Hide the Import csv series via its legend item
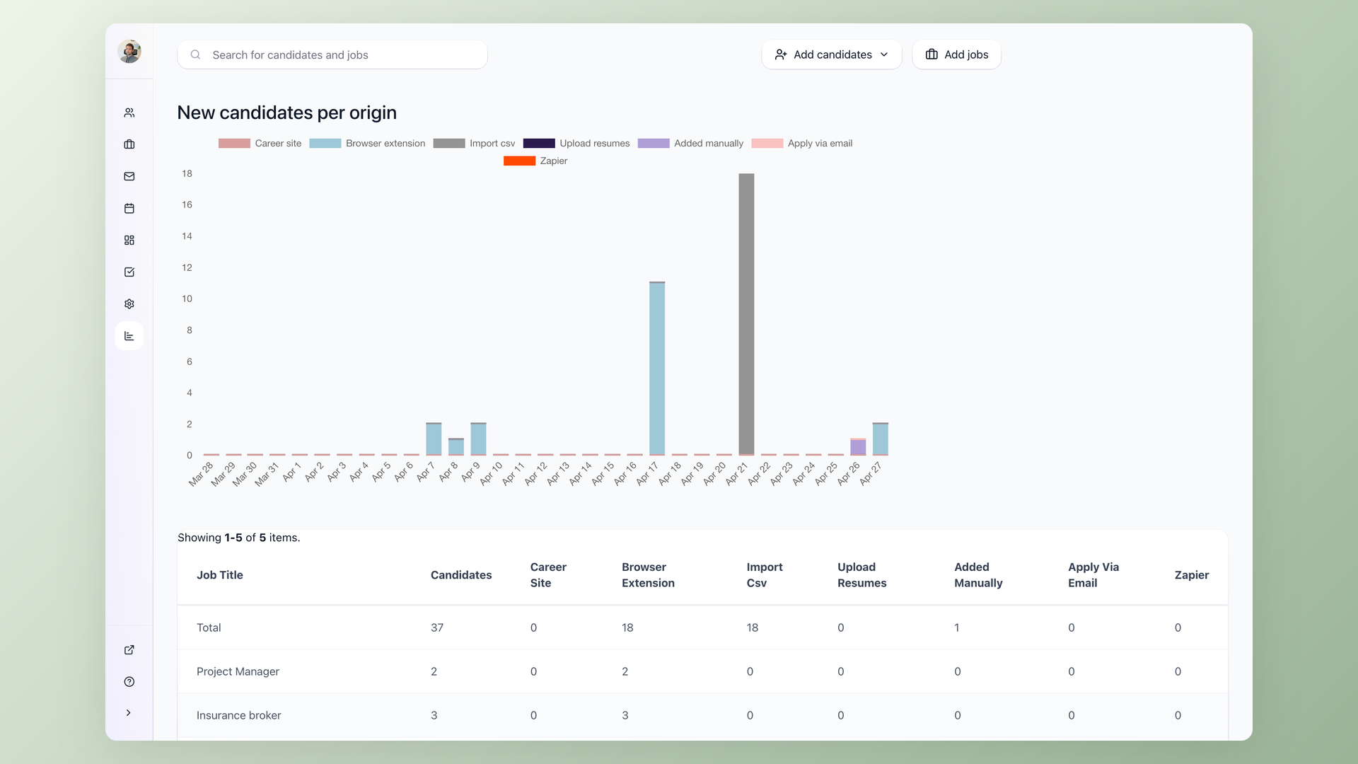Viewport: 1358px width, 764px height. click(x=474, y=143)
